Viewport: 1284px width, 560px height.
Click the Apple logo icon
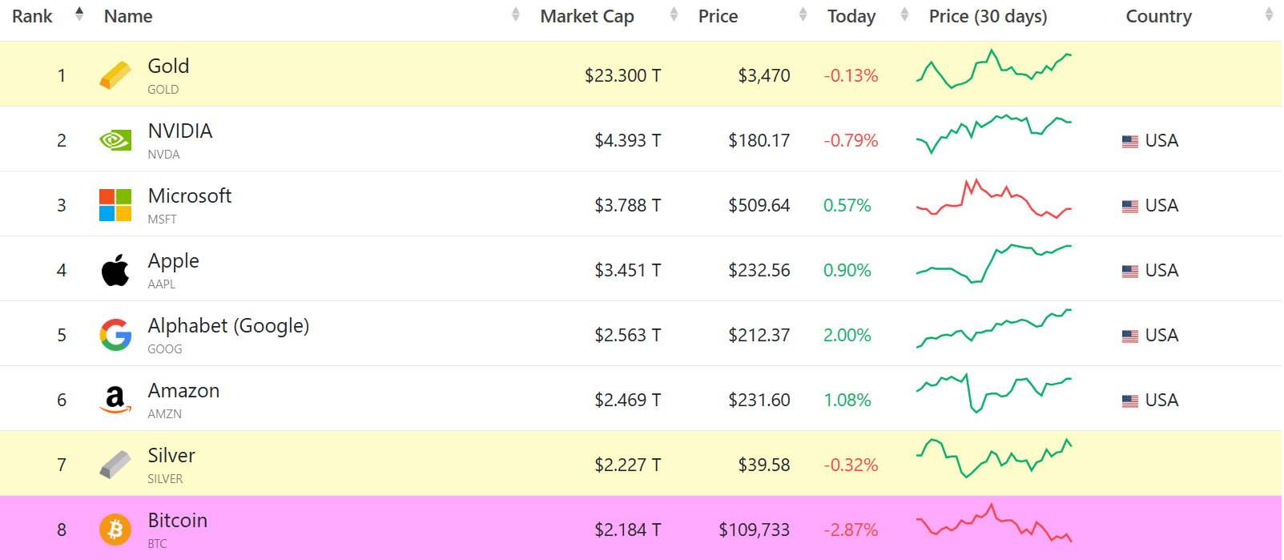(115, 270)
